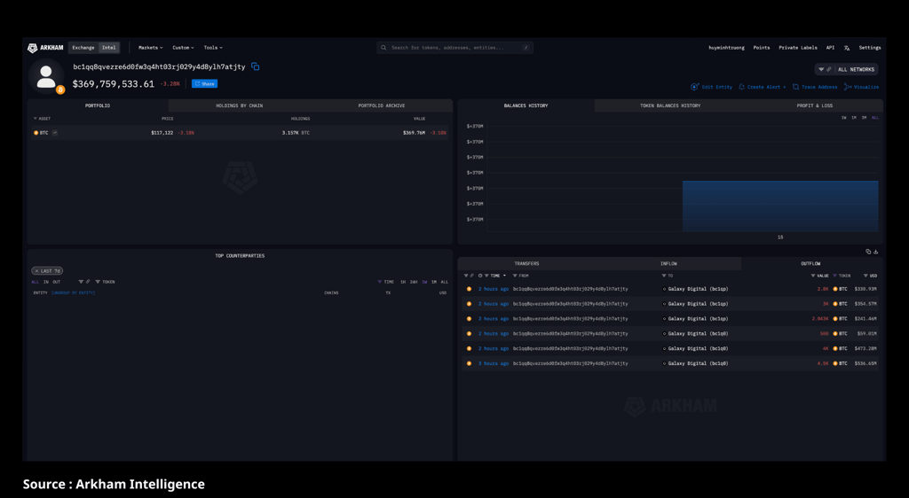The width and height of the screenshot is (909, 498).
Task: Click Ungroup By Entity link
Action: (73, 293)
